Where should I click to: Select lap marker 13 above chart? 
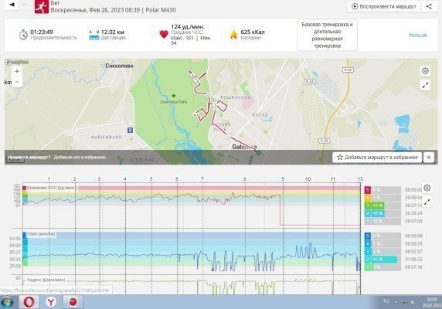359,179
